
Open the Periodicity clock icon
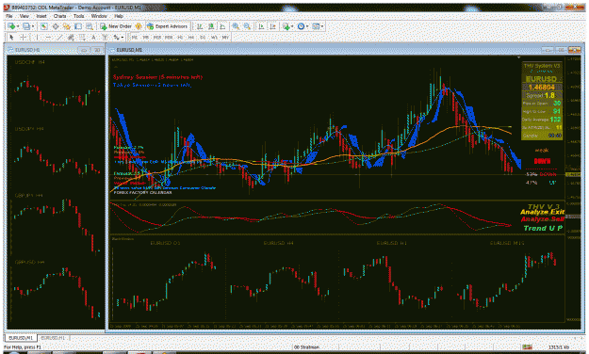click(x=301, y=26)
